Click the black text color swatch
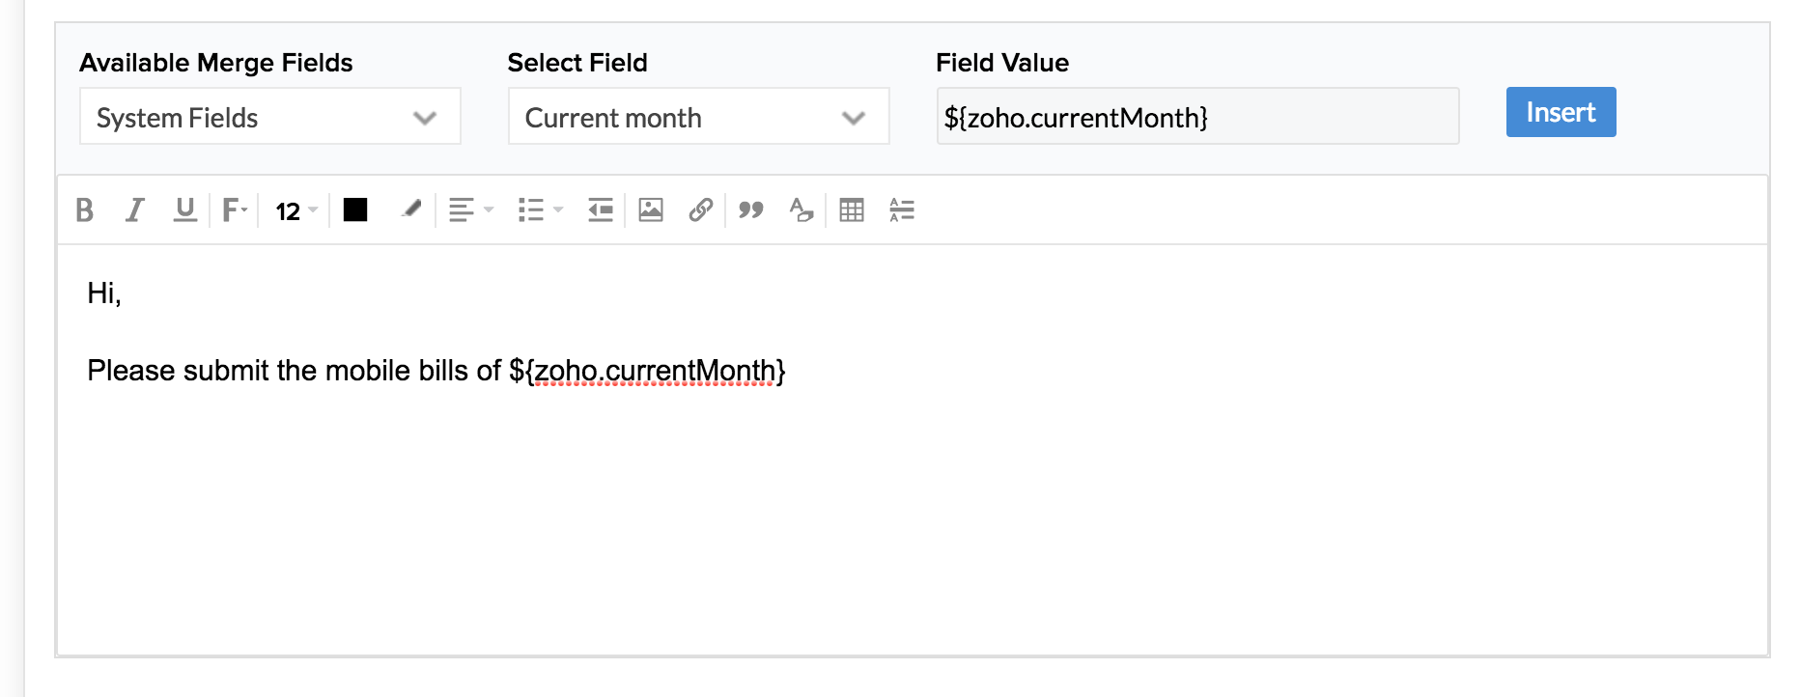 pos(355,209)
